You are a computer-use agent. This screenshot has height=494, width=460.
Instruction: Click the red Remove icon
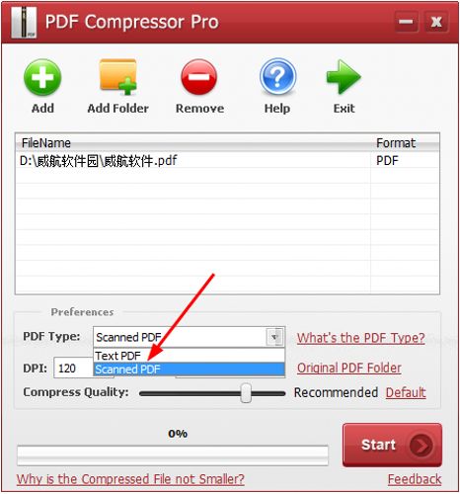[199, 77]
